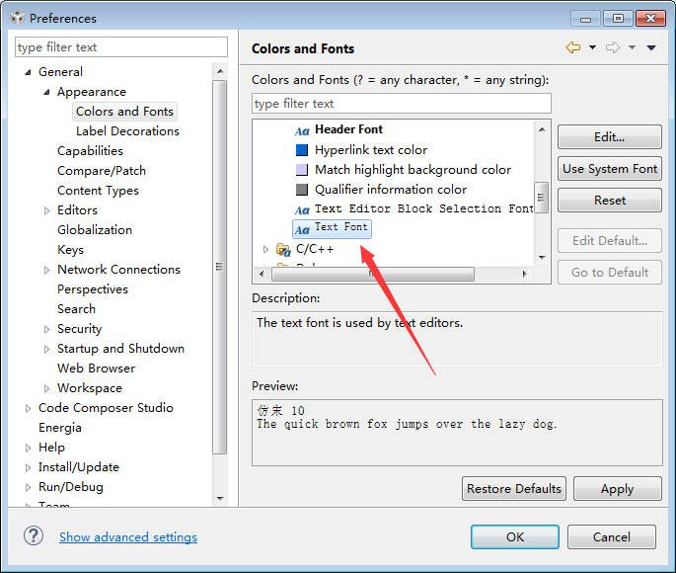Open the Label Decorations preference page
Viewport: 676px width, 573px height.
127,131
